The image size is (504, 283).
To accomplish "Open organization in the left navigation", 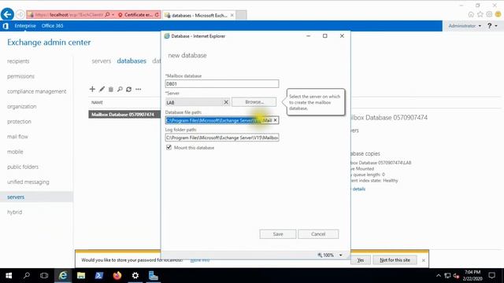I will tap(21, 106).
